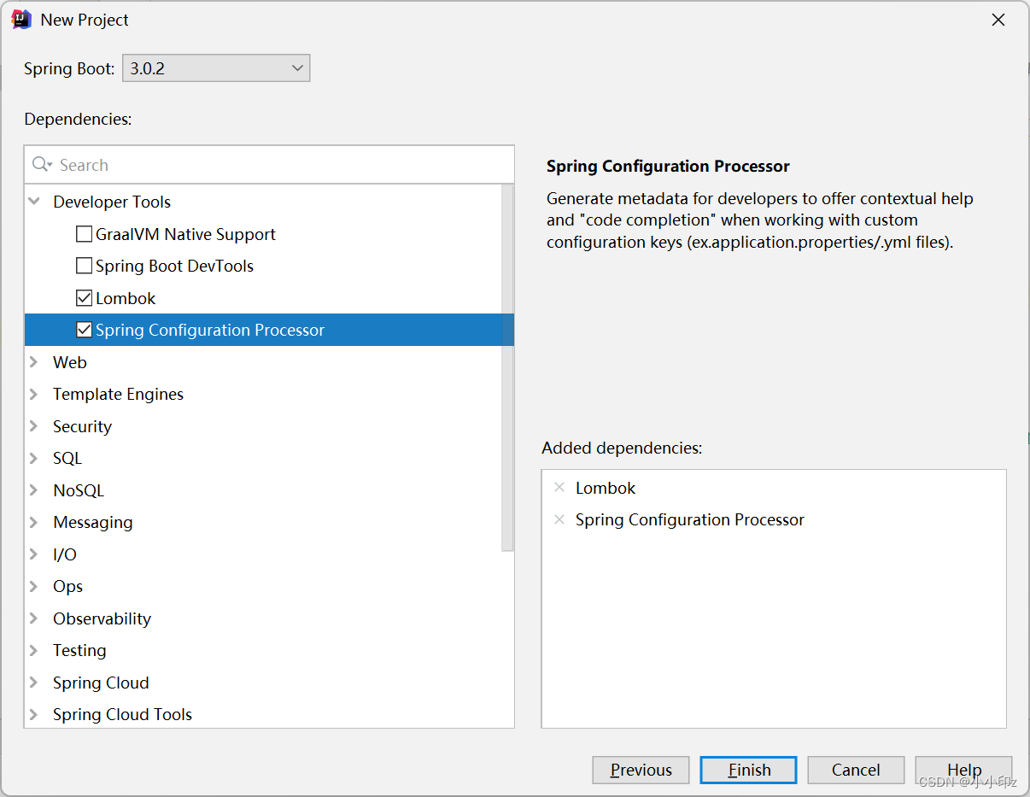Collapse the Developer Tools category

pyautogui.click(x=34, y=202)
